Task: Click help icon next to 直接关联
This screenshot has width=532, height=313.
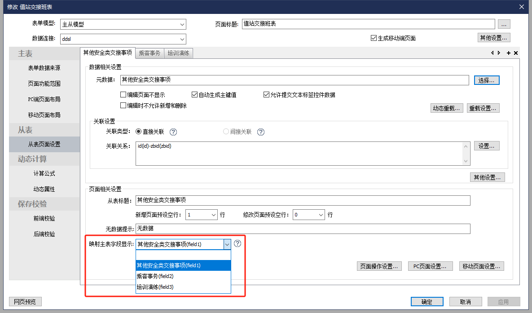Action: tap(173, 132)
